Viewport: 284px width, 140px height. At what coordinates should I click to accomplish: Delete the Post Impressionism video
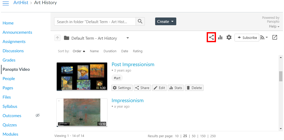(x=194, y=88)
